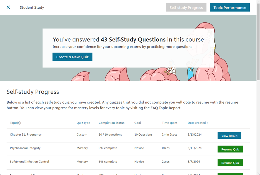Click Create a New Quiz
Image resolution: width=260 pixels, height=175 pixels.
click(x=72, y=57)
